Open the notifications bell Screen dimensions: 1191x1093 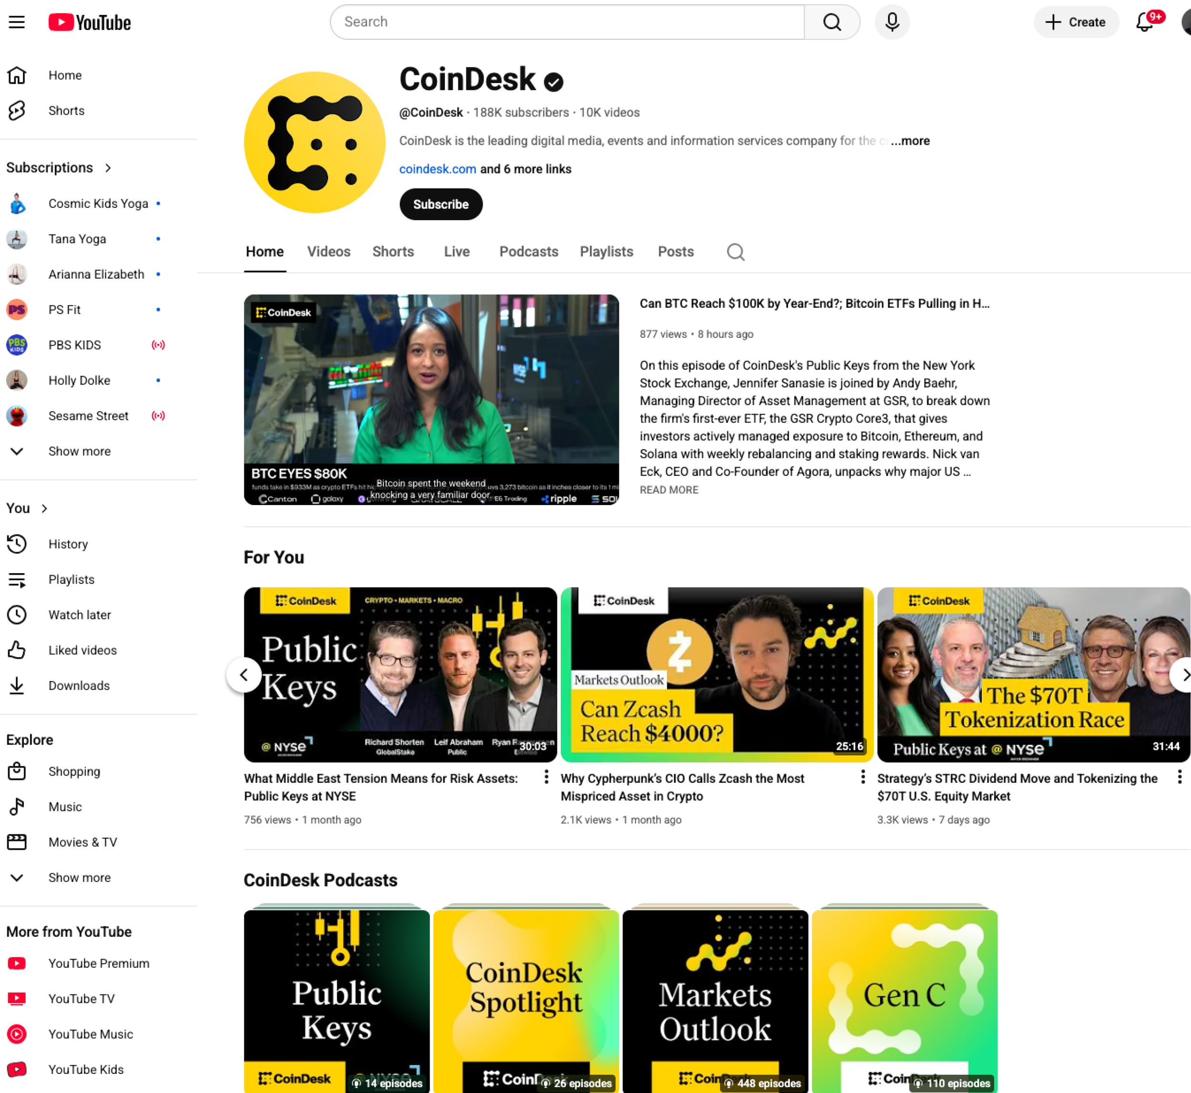[x=1145, y=22]
